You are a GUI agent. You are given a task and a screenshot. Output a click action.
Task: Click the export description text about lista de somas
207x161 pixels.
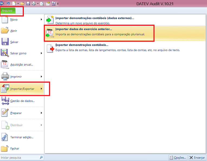pos(118,50)
